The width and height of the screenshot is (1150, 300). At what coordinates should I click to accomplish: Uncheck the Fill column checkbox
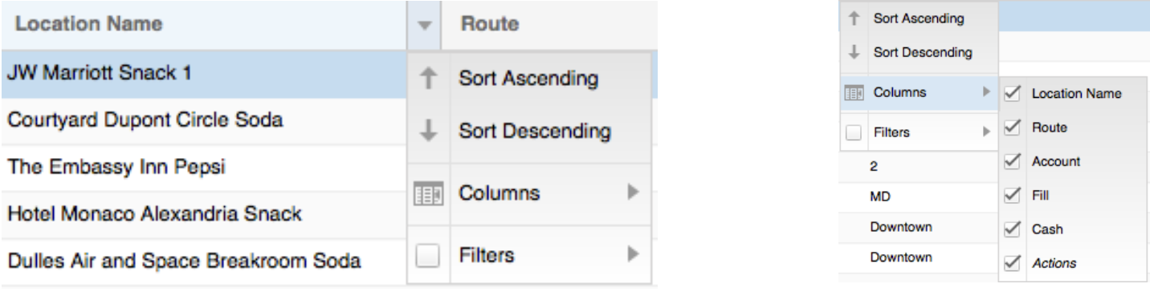pos(1013,195)
